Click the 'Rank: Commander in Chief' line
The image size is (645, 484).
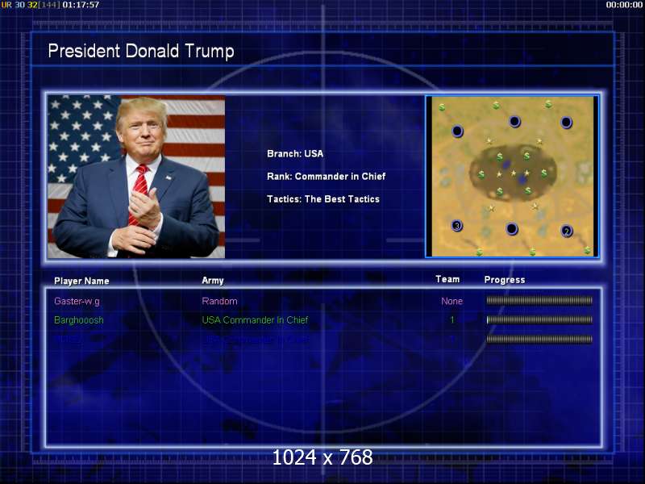327,177
